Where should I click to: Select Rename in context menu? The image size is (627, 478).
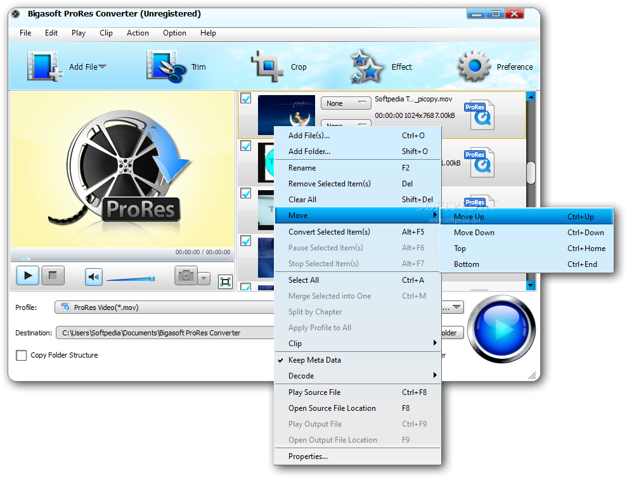coord(358,168)
